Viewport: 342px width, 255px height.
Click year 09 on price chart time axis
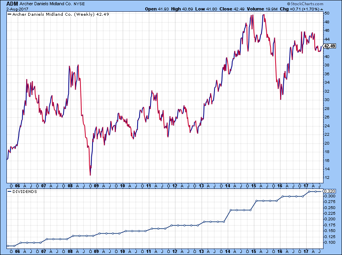[96, 186]
